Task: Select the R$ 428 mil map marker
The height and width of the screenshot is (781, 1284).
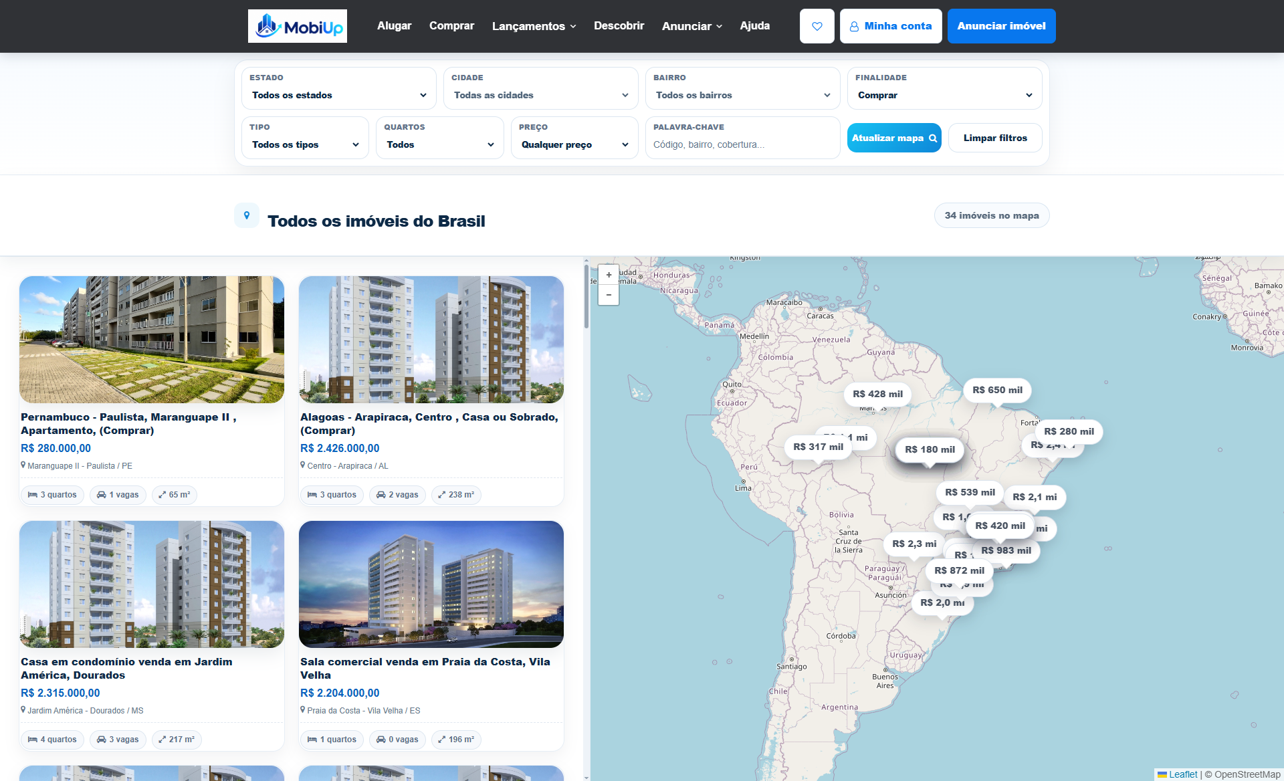Action: coord(877,394)
